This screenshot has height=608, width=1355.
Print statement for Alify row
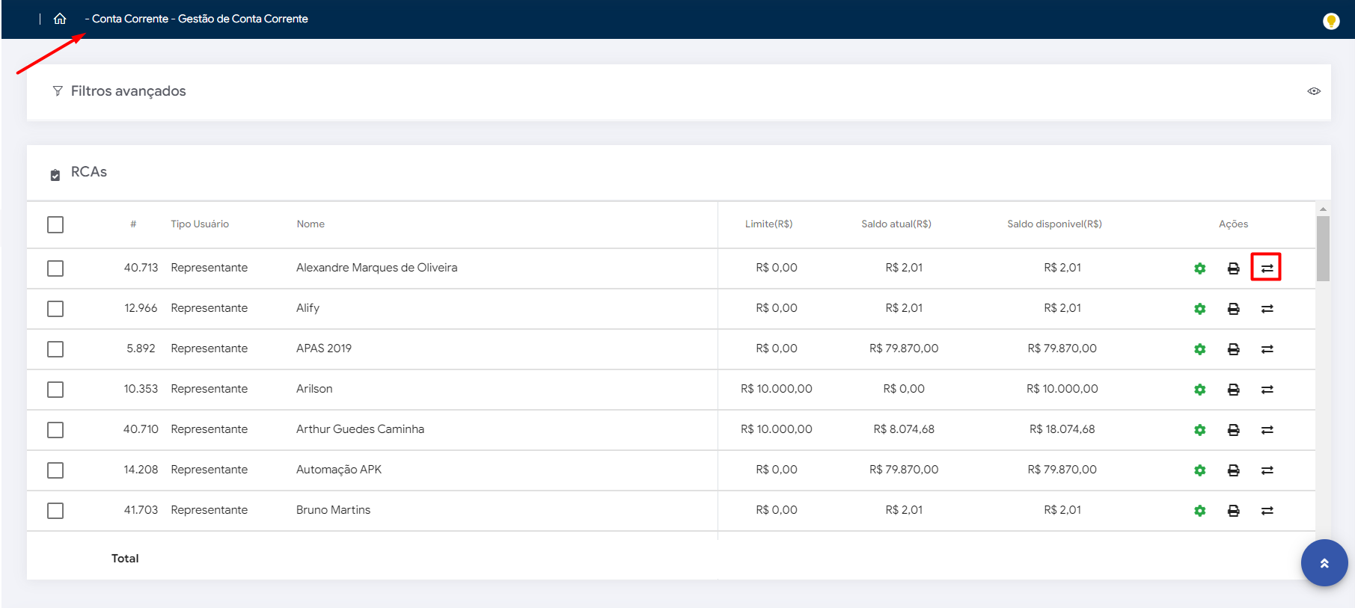[1233, 309]
